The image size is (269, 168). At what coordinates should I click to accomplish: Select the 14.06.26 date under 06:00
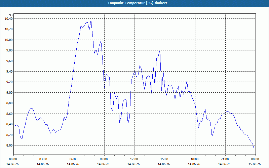73,164
